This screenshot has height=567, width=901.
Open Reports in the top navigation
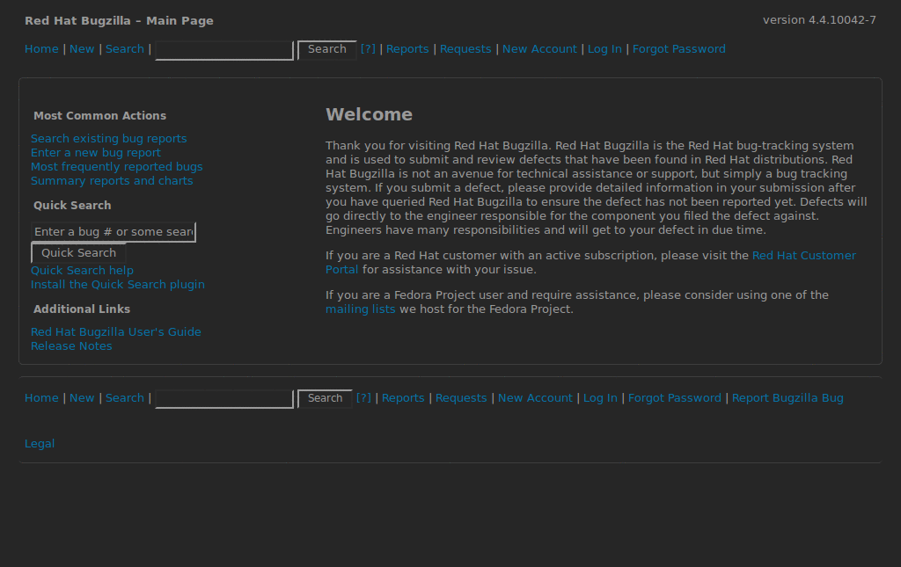[407, 49]
